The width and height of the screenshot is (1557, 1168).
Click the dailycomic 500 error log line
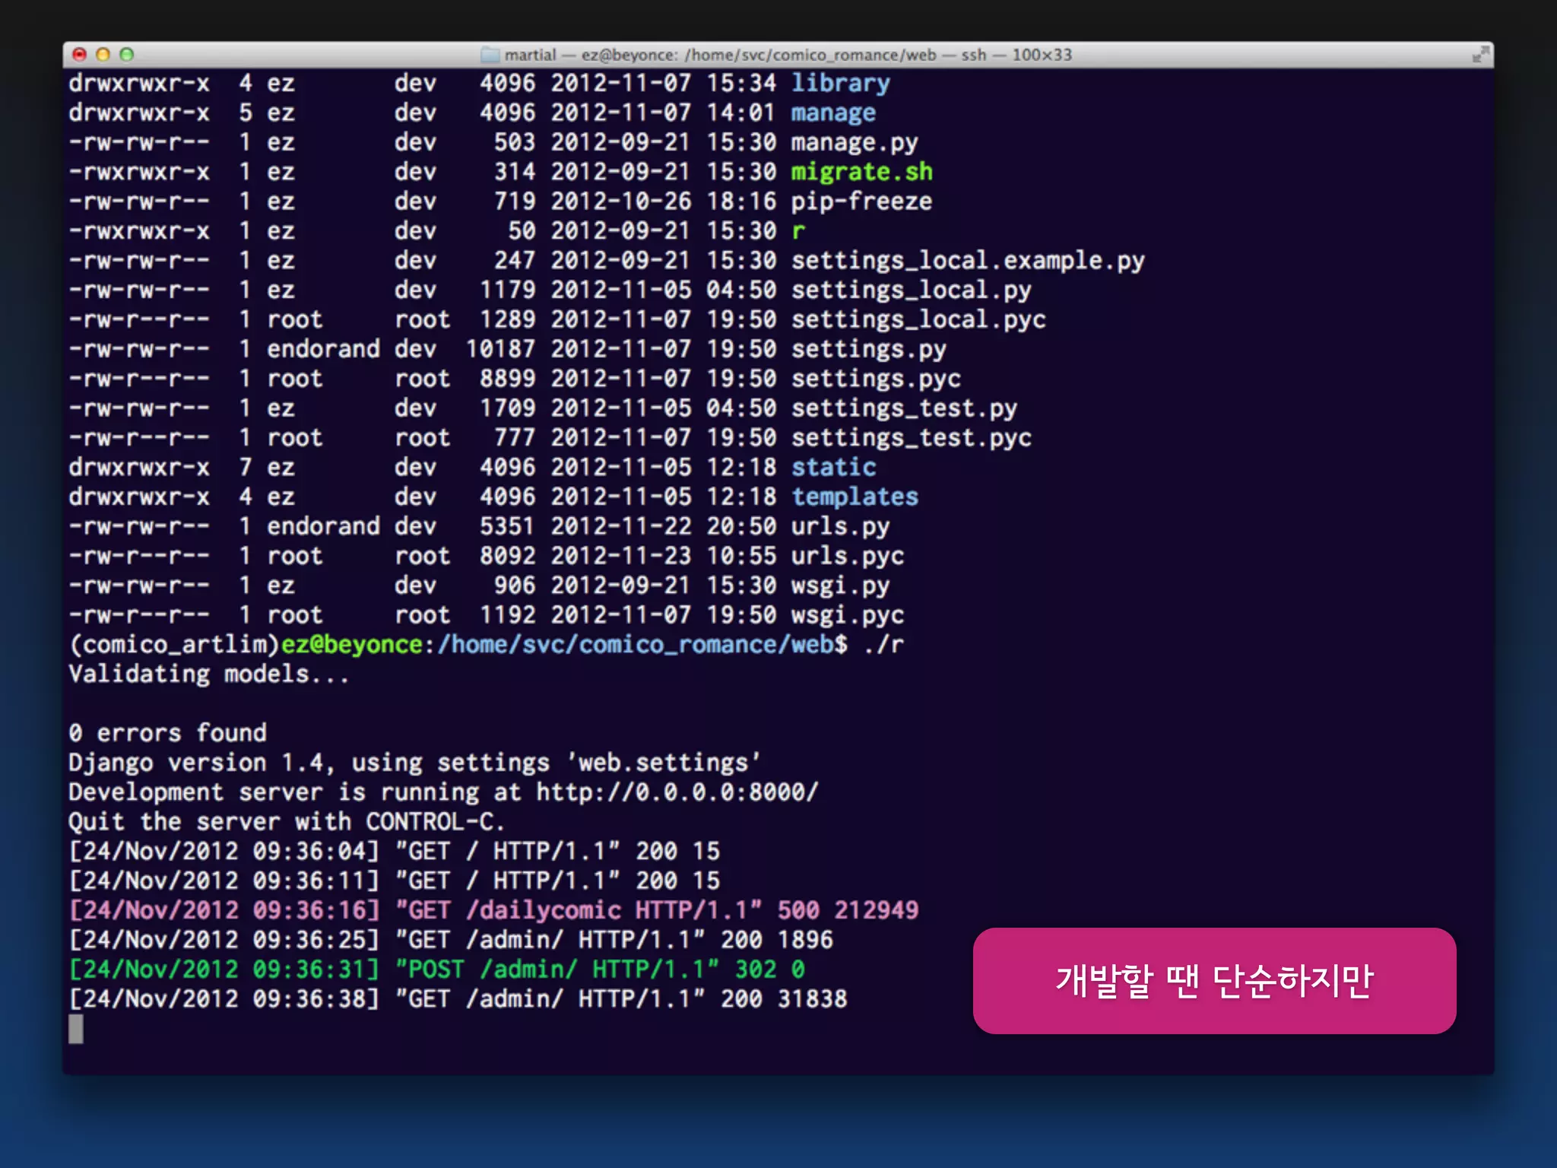coord(494,910)
